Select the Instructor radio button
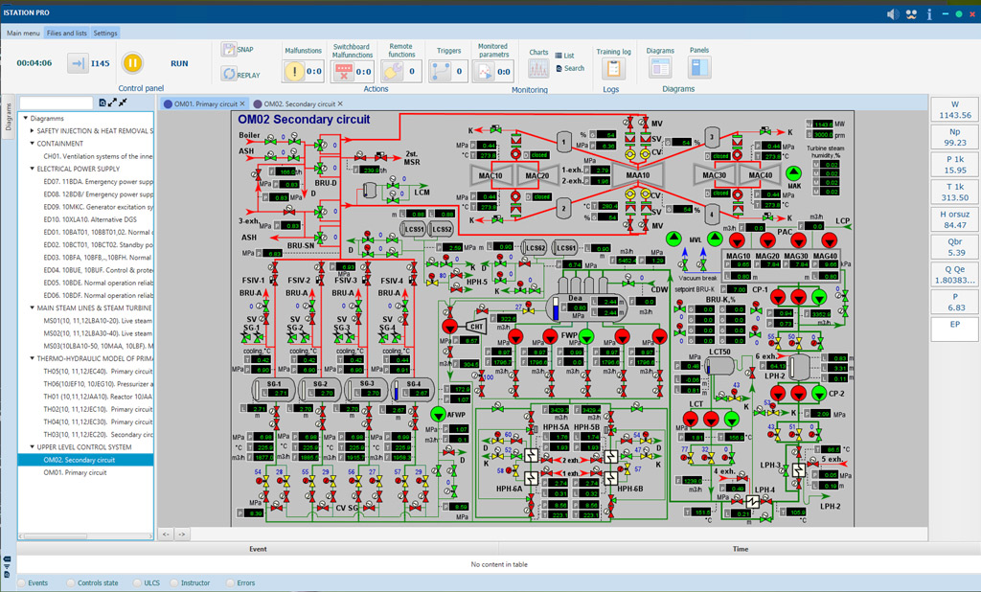 pyautogui.click(x=174, y=582)
